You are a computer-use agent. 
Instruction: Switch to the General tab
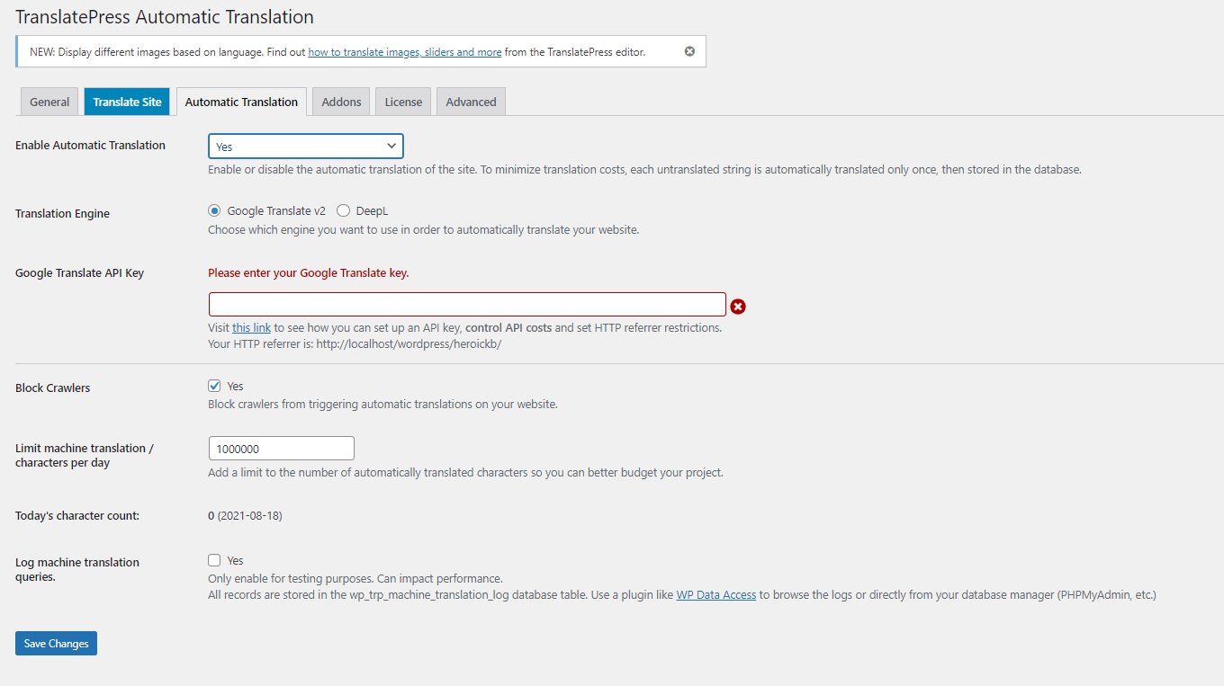tap(49, 101)
